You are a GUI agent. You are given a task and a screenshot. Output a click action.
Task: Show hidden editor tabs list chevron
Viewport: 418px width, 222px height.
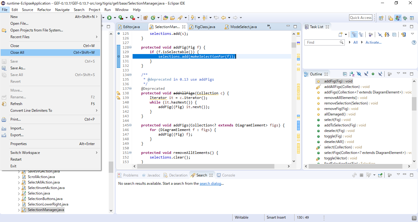pyautogui.click(x=269, y=26)
